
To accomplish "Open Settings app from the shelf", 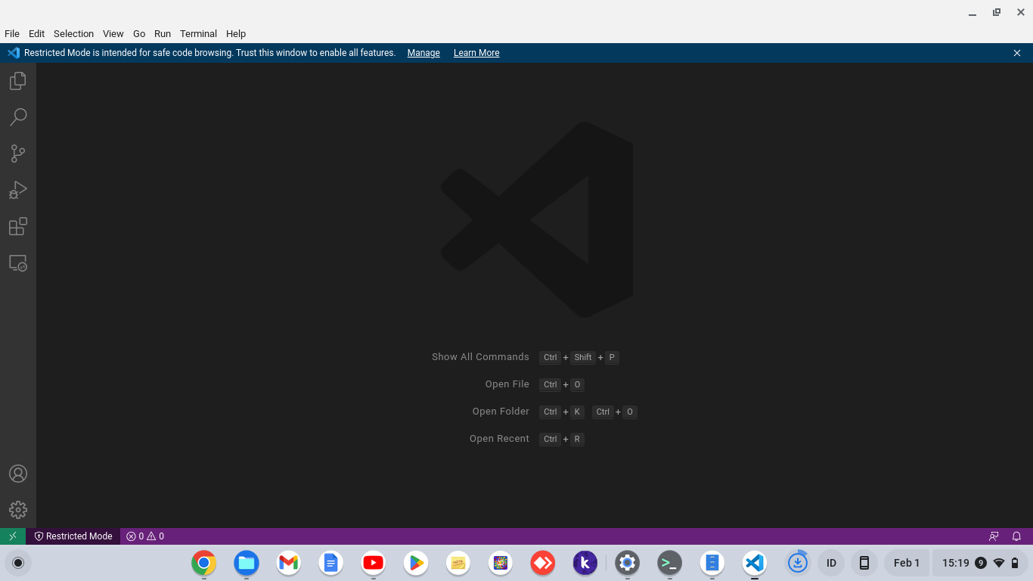I will (x=628, y=563).
